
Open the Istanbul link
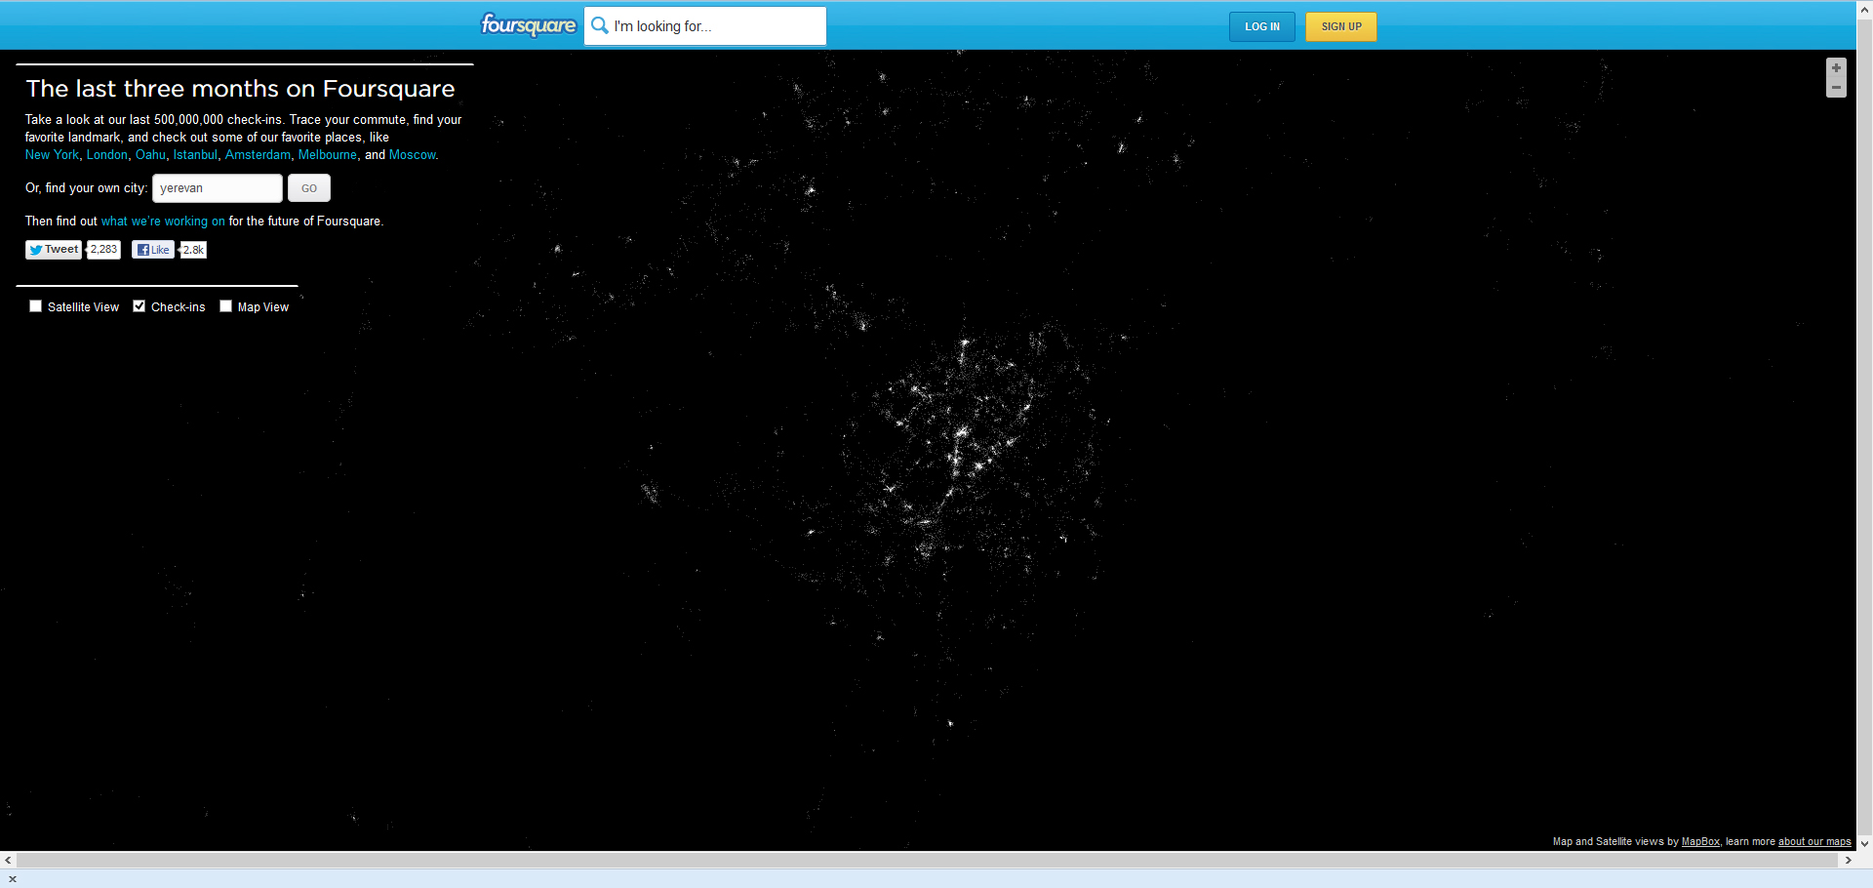(x=195, y=155)
